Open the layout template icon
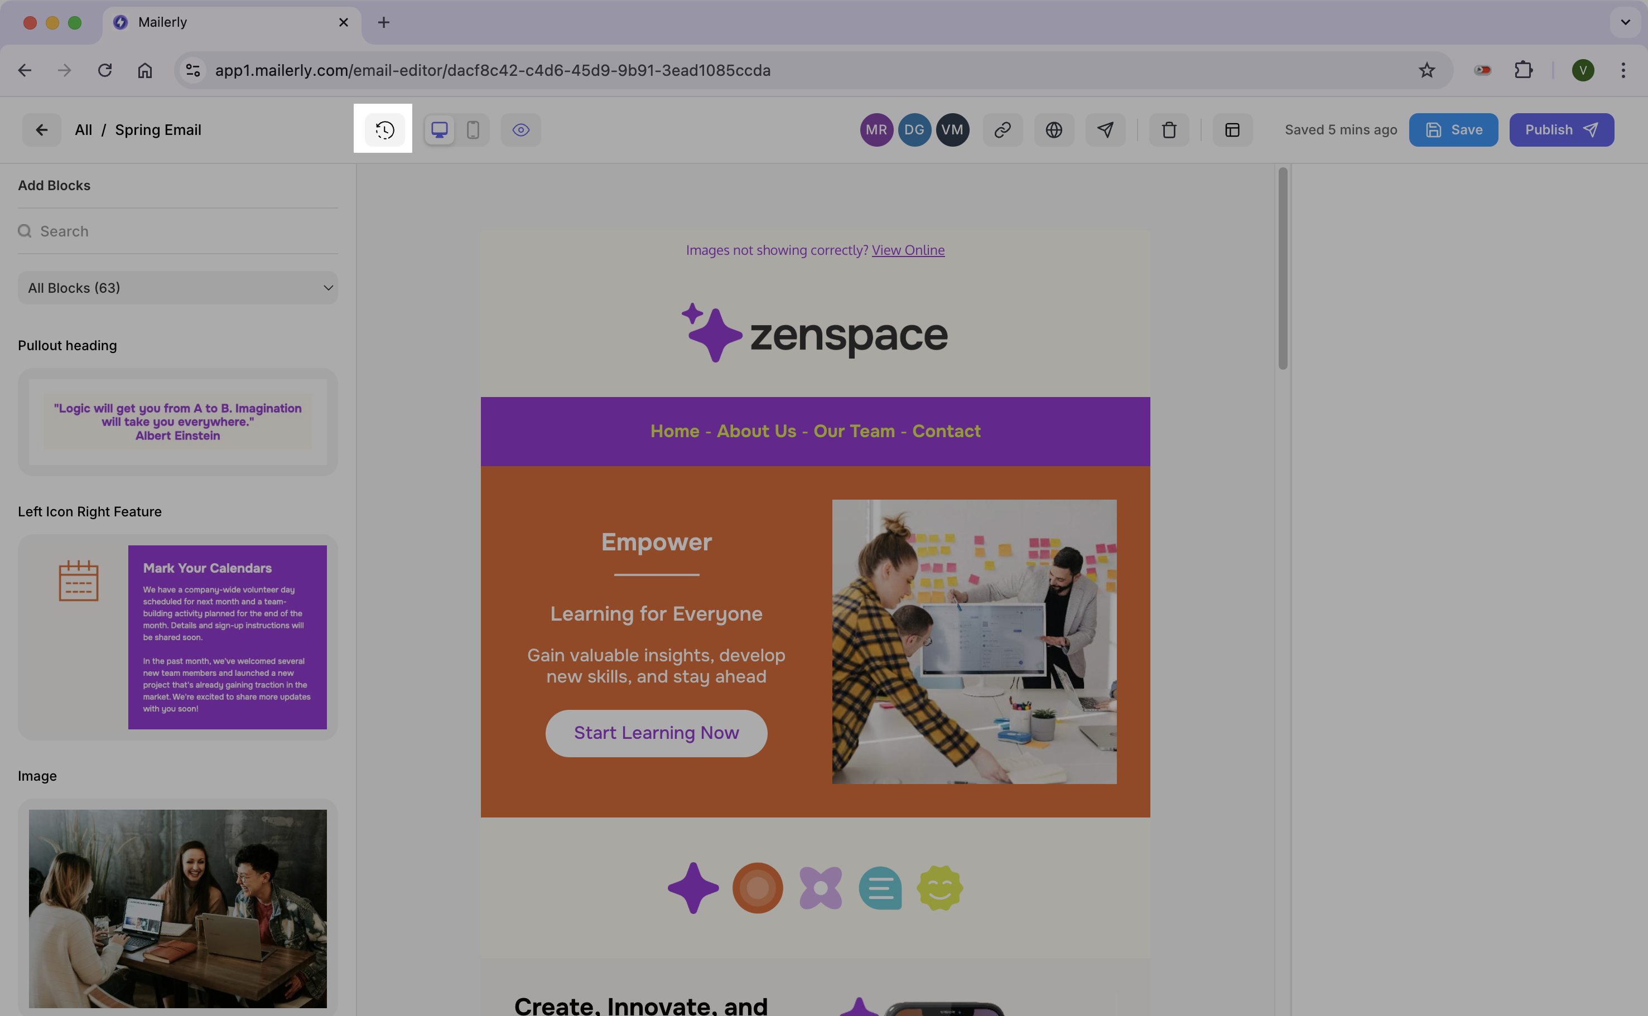Viewport: 1648px width, 1016px height. point(1232,130)
